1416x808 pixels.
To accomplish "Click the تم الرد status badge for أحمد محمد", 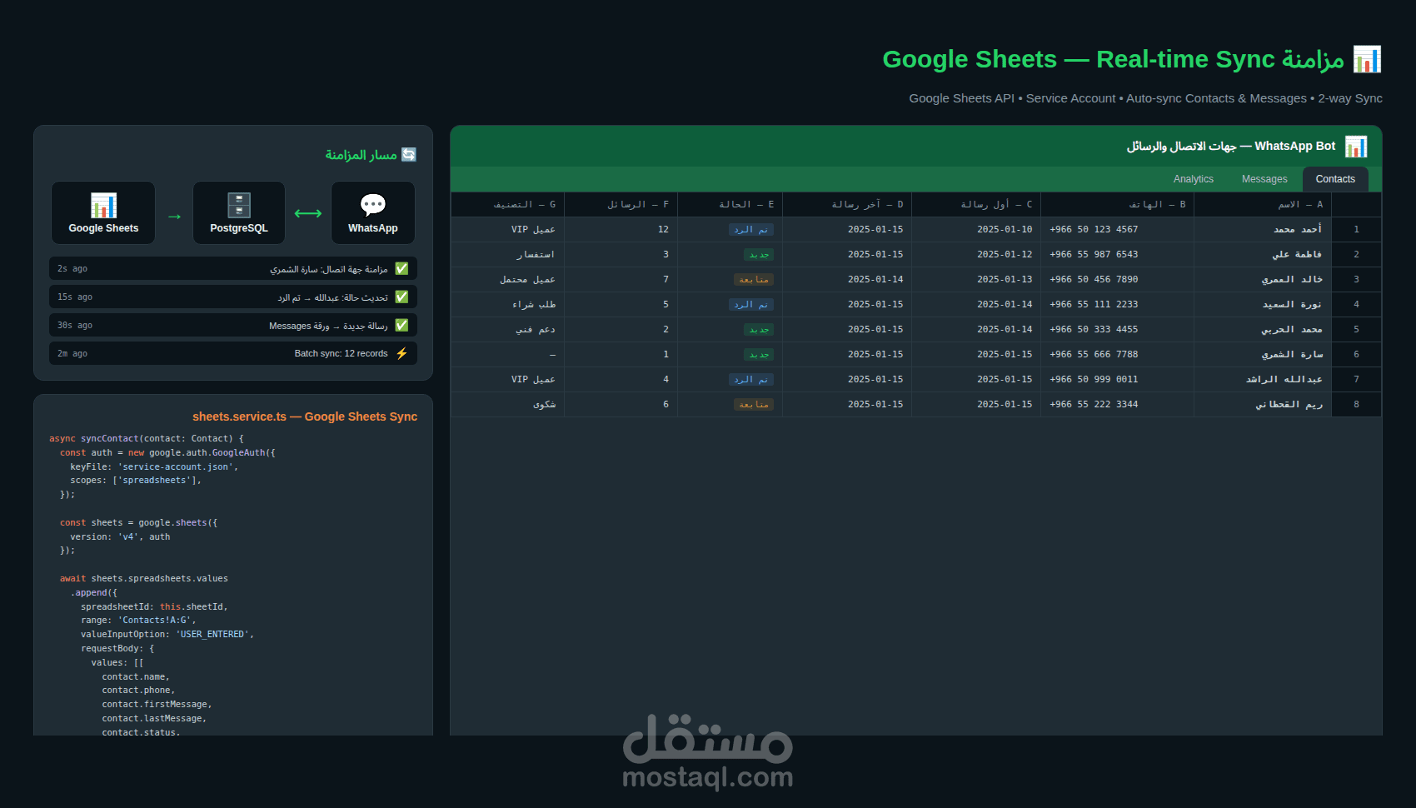I will [x=751, y=229].
